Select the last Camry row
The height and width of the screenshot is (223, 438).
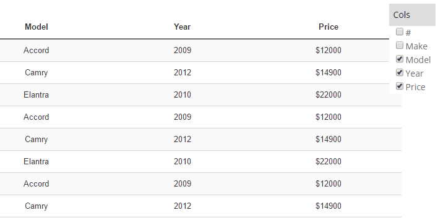200,206
